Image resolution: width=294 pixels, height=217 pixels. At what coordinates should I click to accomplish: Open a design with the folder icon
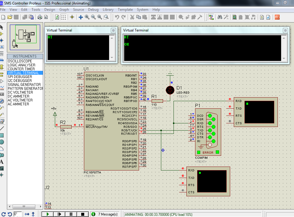(x=10, y=17)
